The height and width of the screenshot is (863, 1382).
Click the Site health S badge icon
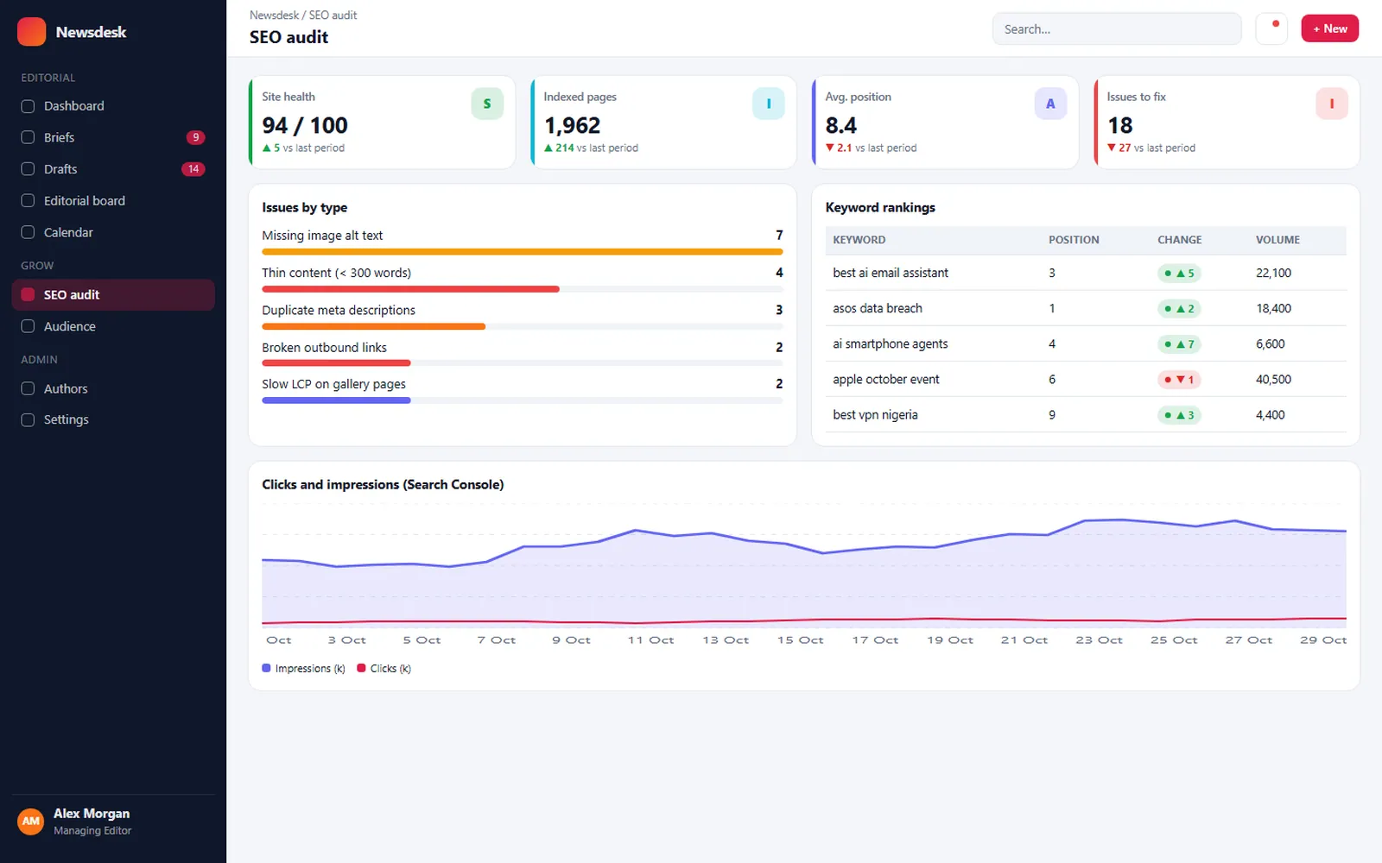click(x=487, y=104)
